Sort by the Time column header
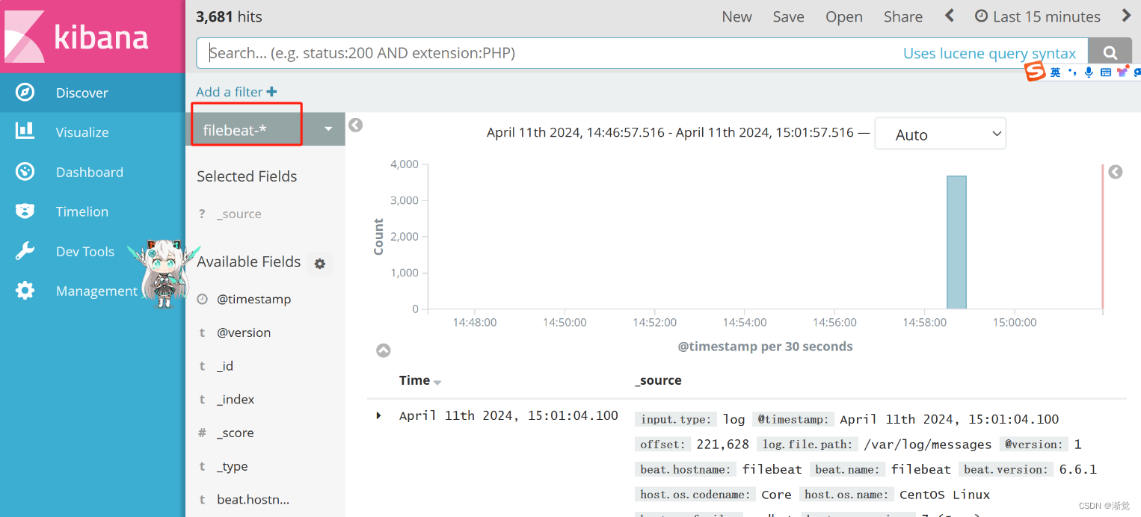The height and width of the screenshot is (517, 1141). (x=420, y=380)
